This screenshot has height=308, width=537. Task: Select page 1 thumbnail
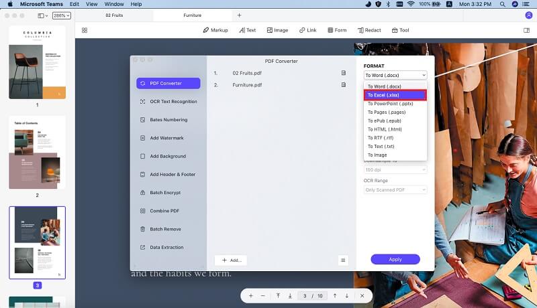tap(38, 62)
